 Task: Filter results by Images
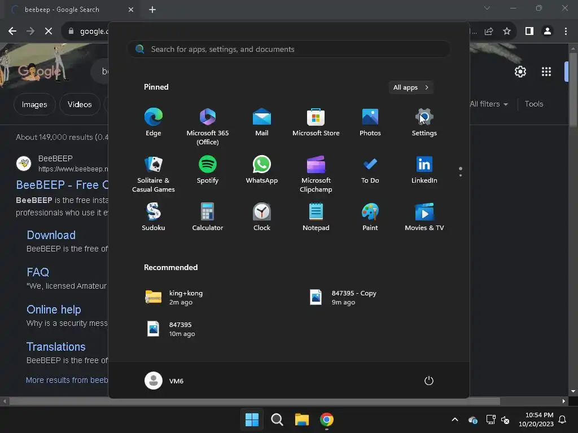coord(34,104)
